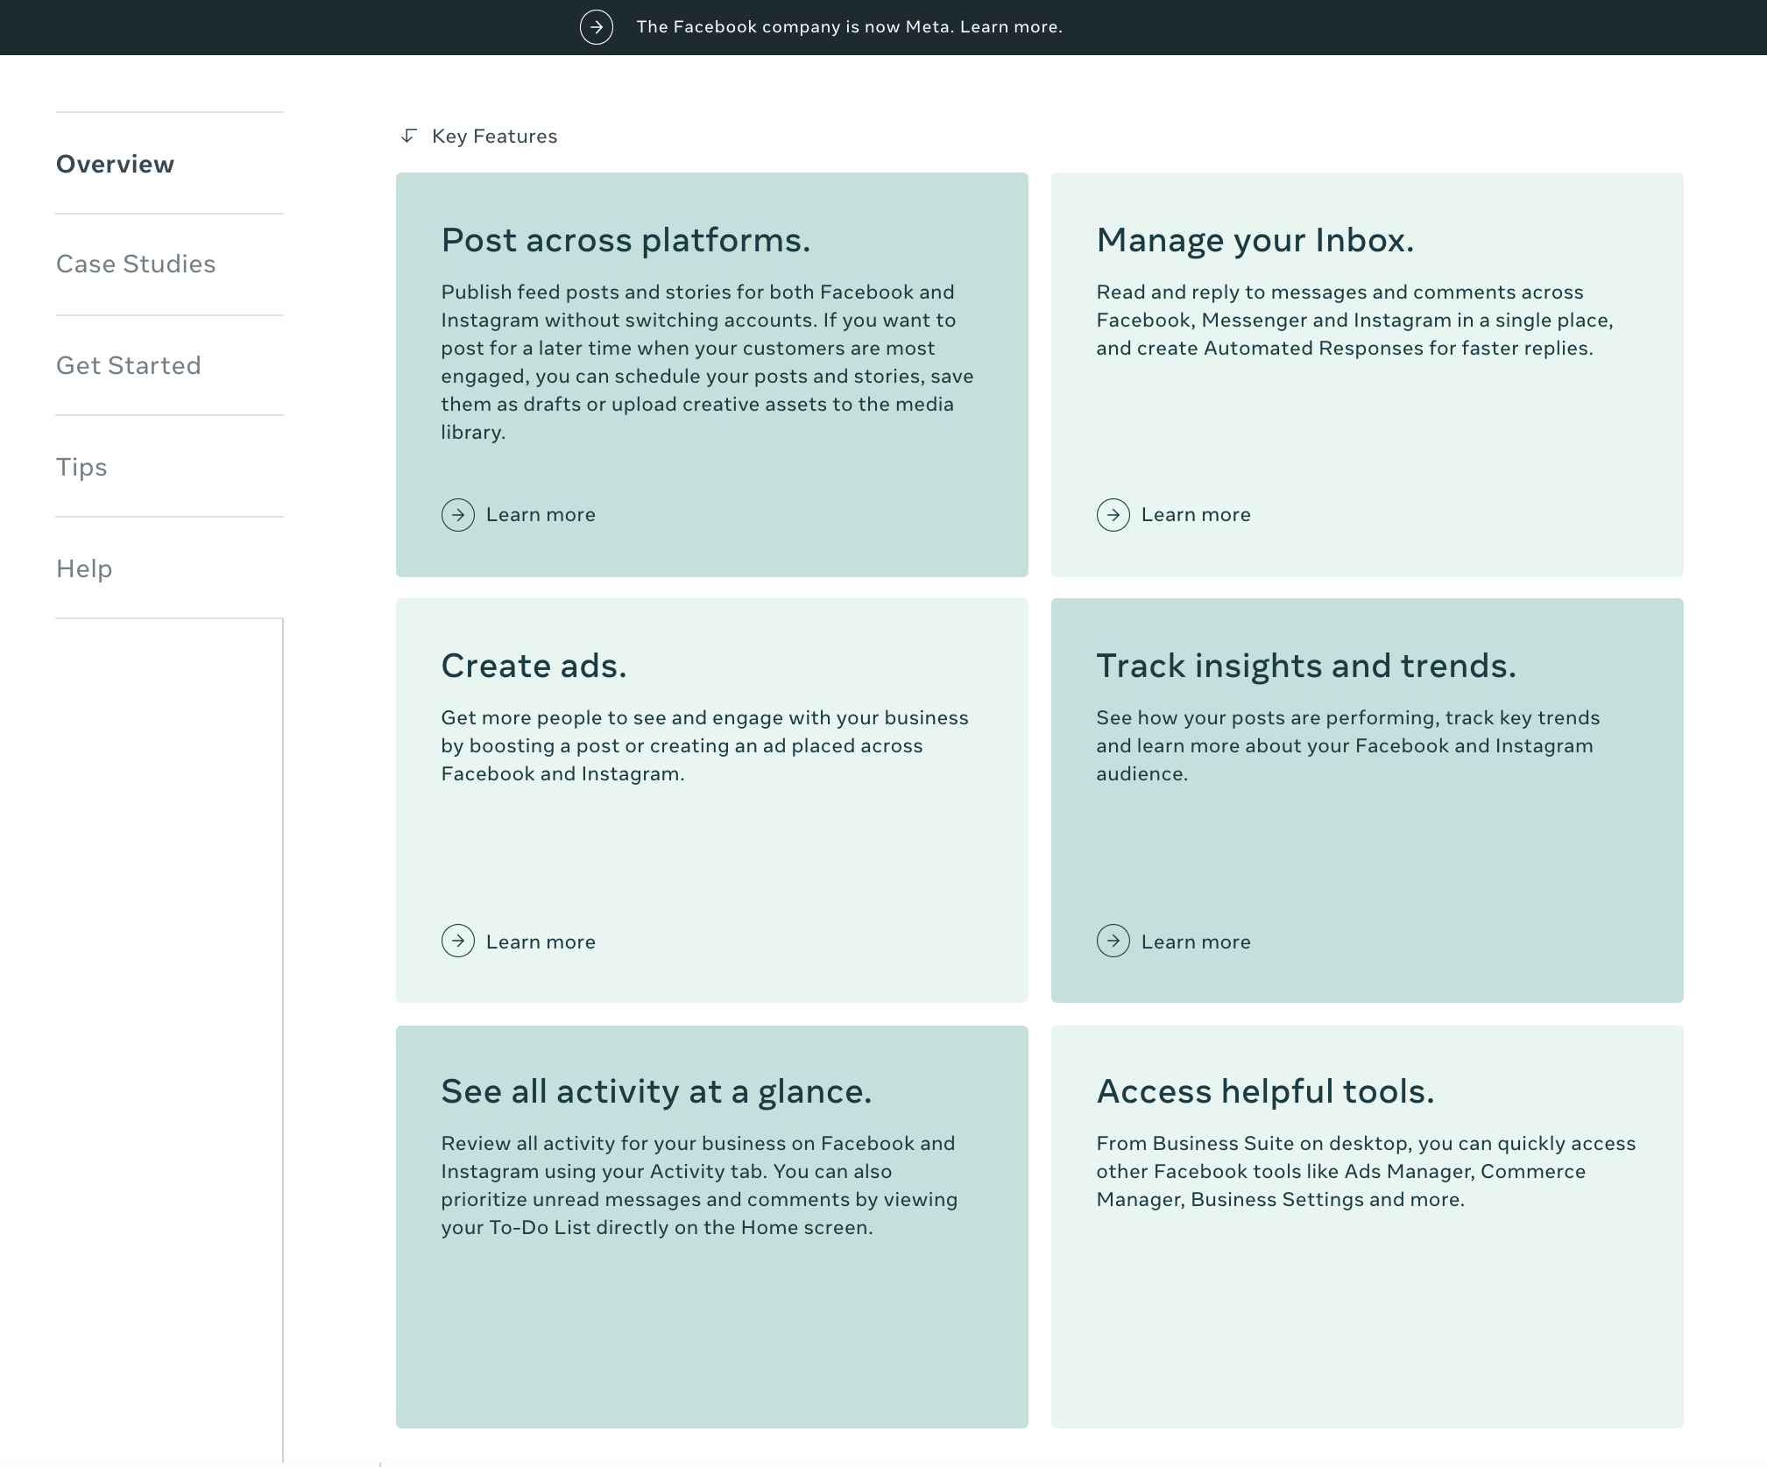Click the Post across platforms heading
Screen dimensions: 1767x1467
coord(626,240)
